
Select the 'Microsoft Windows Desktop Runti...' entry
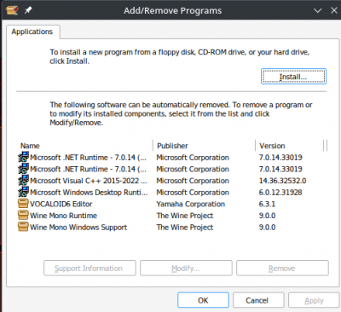pyautogui.click(x=89, y=193)
